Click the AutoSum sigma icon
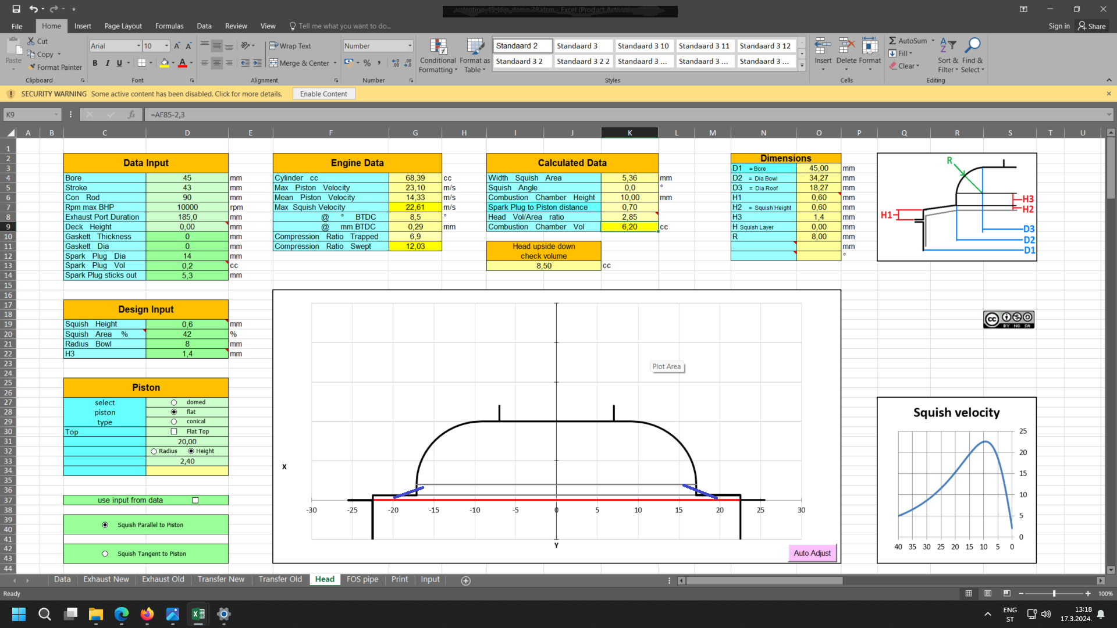 pyautogui.click(x=892, y=41)
